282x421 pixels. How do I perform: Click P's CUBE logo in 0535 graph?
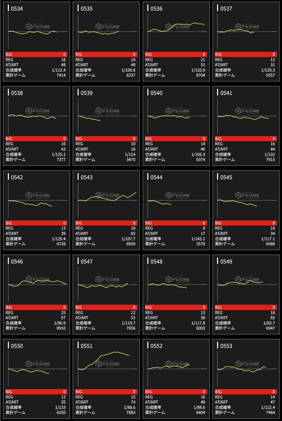click(x=107, y=26)
